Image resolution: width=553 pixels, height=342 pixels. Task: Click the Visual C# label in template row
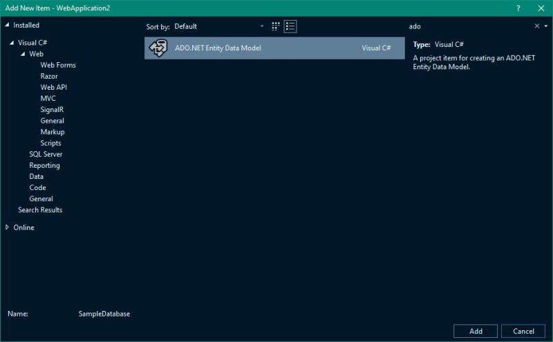pos(376,48)
